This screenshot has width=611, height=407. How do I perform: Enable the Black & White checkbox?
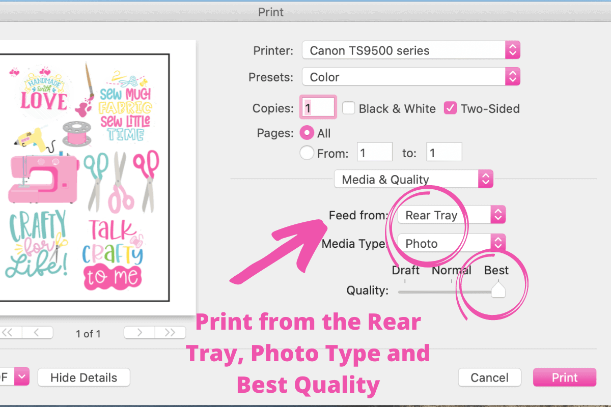348,108
